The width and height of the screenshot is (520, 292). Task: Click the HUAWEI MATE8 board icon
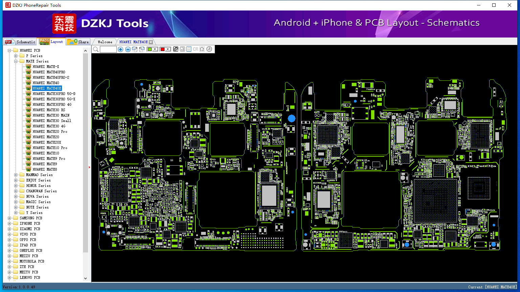pos(28,169)
